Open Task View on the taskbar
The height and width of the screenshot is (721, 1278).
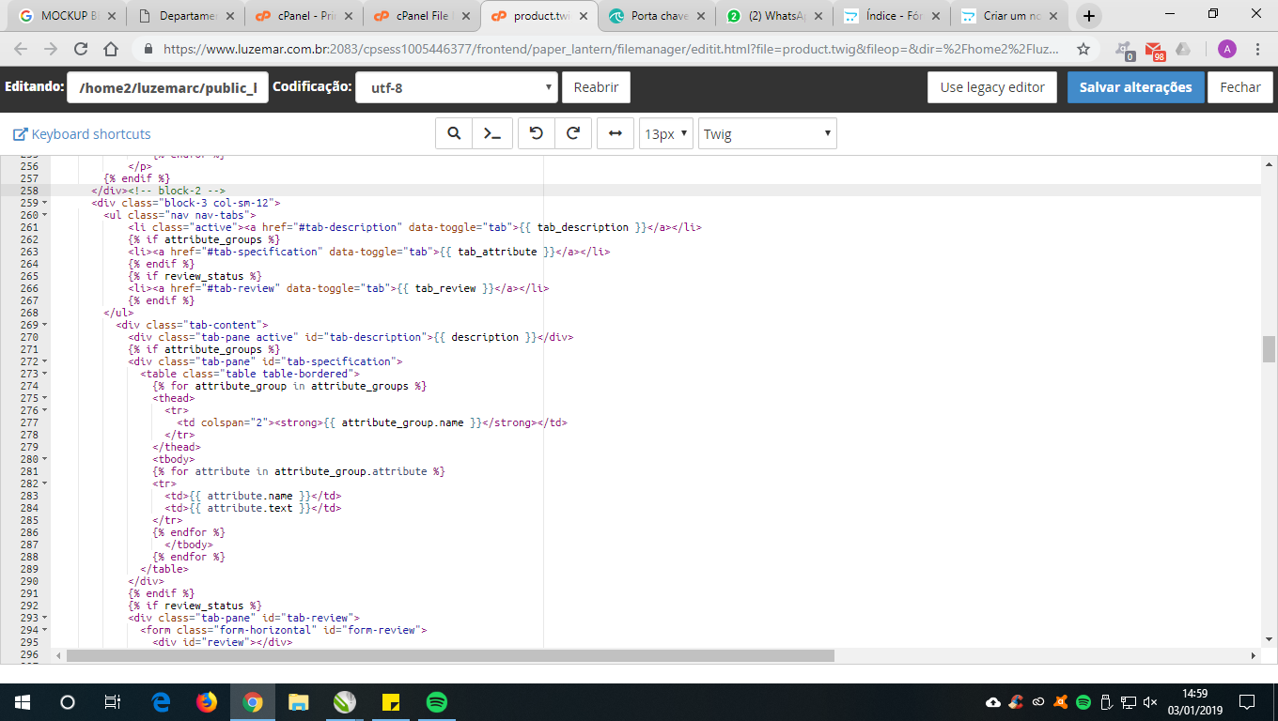[x=112, y=701]
